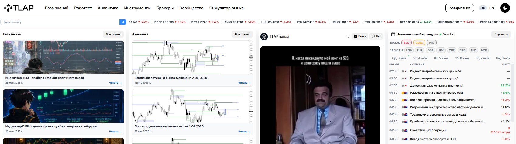Toggle GBP currency filter
This screenshot has width=516, height=144.
(430, 50)
